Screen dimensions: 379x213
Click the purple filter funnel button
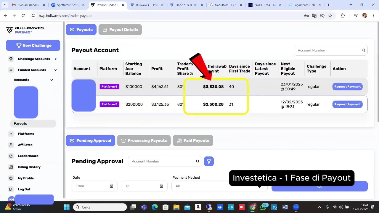pyautogui.click(x=209, y=161)
